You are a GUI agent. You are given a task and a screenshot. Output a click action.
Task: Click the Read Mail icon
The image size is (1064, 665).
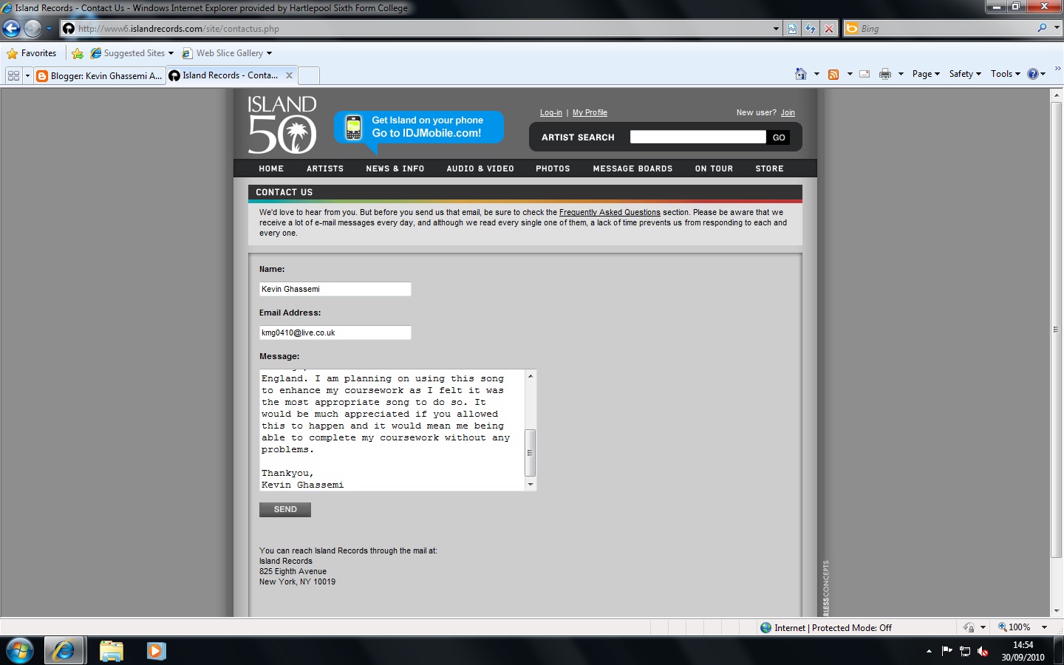pyautogui.click(x=864, y=74)
